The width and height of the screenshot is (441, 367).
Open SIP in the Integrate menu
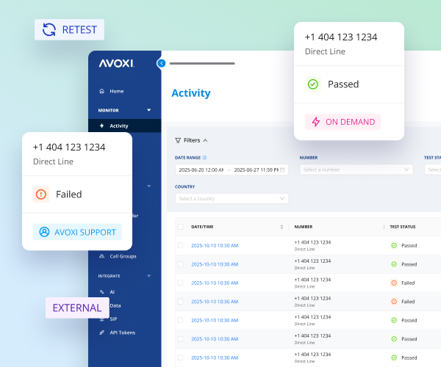(x=114, y=320)
